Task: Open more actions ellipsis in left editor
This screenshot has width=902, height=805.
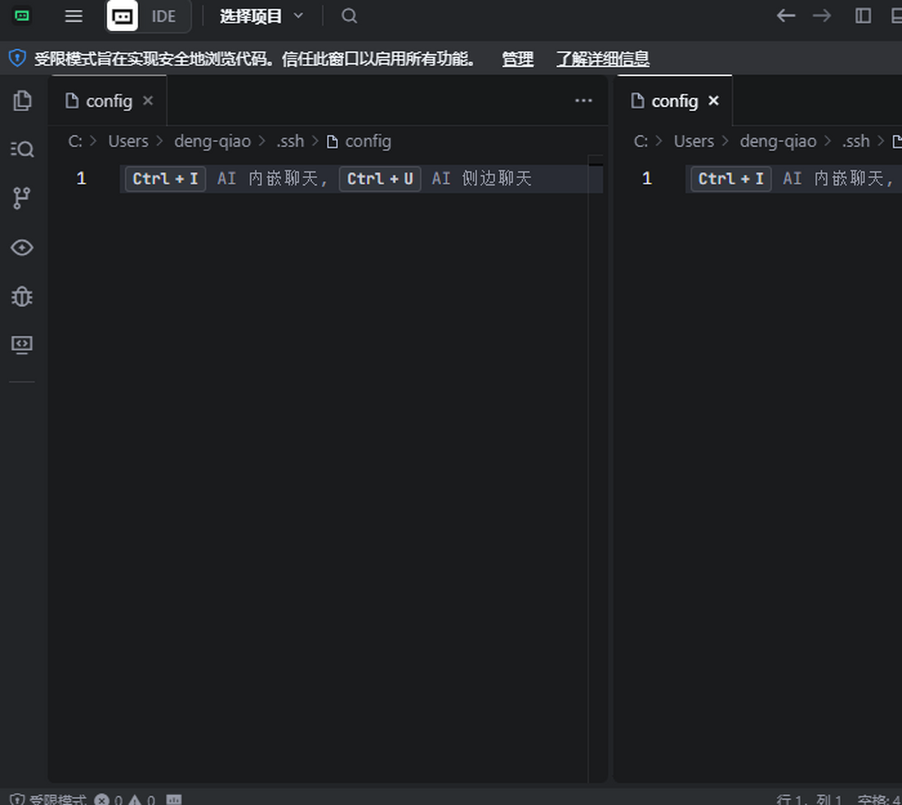Action: pyautogui.click(x=583, y=101)
